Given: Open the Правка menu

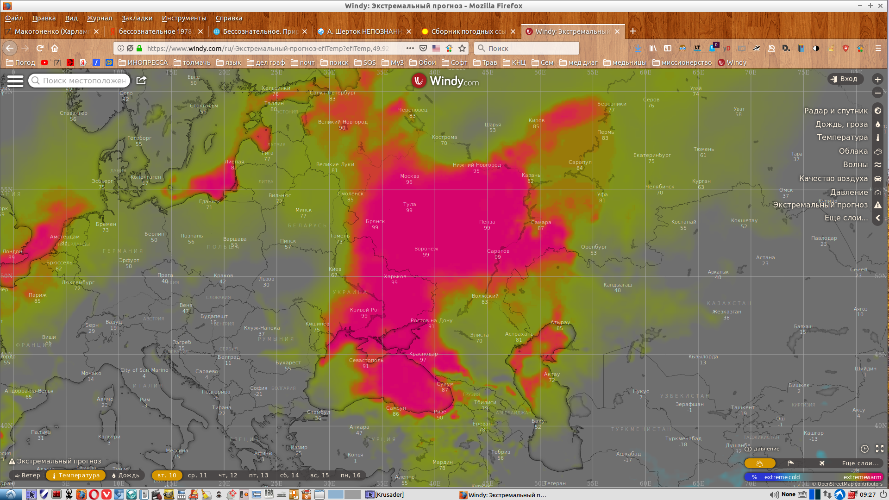Looking at the screenshot, I should pyautogui.click(x=44, y=18).
